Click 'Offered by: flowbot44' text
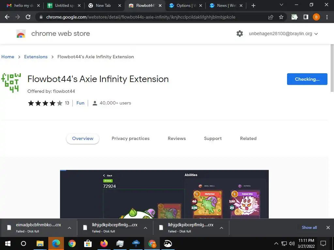The height and width of the screenshot is (250, 334). click(51, 91)
